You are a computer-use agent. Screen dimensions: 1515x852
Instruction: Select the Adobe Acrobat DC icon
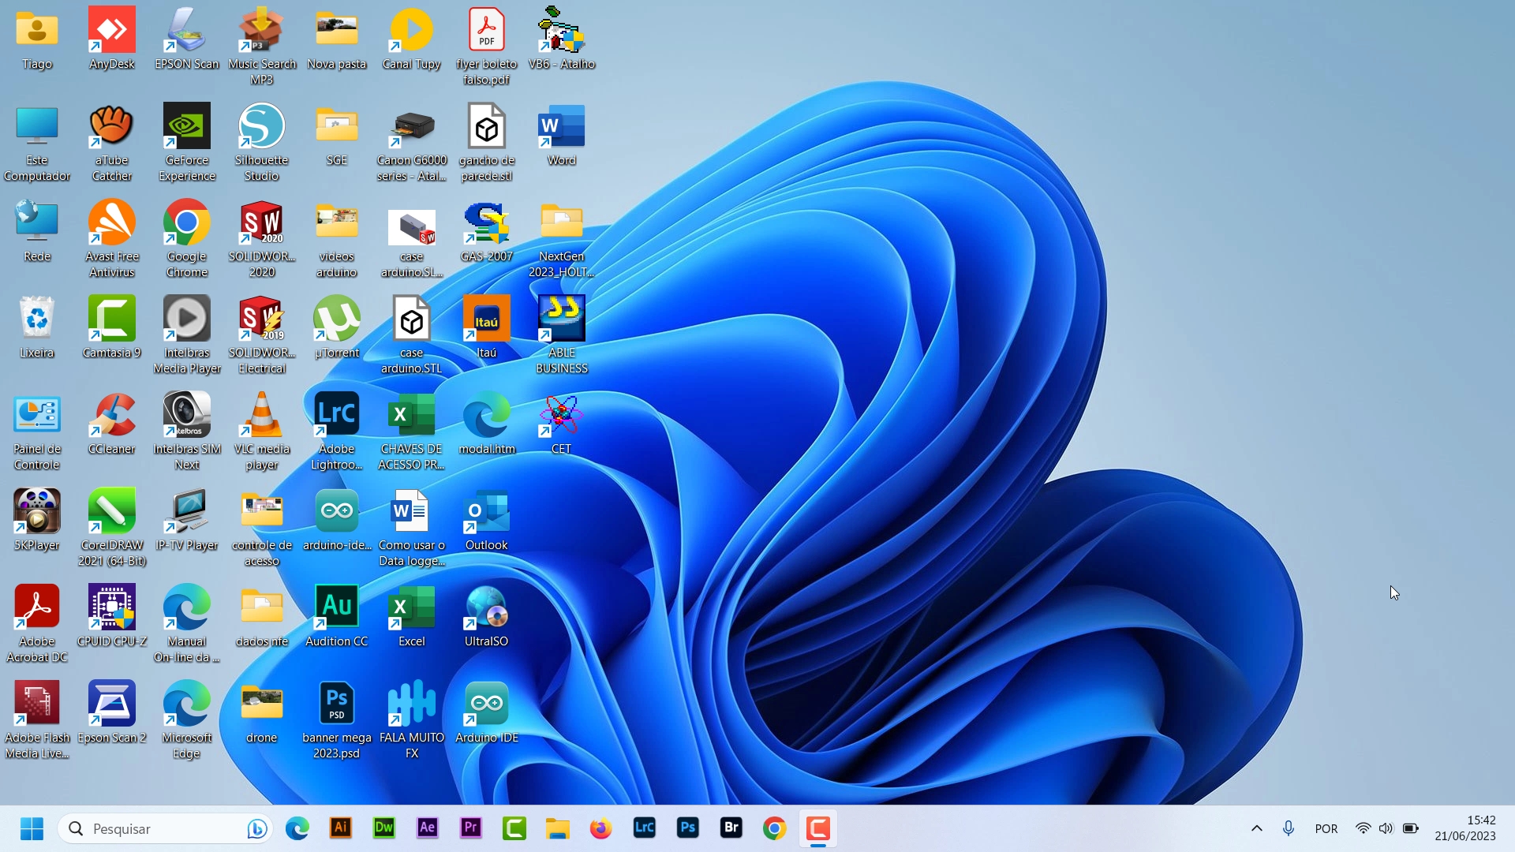[x=36, y=624]
